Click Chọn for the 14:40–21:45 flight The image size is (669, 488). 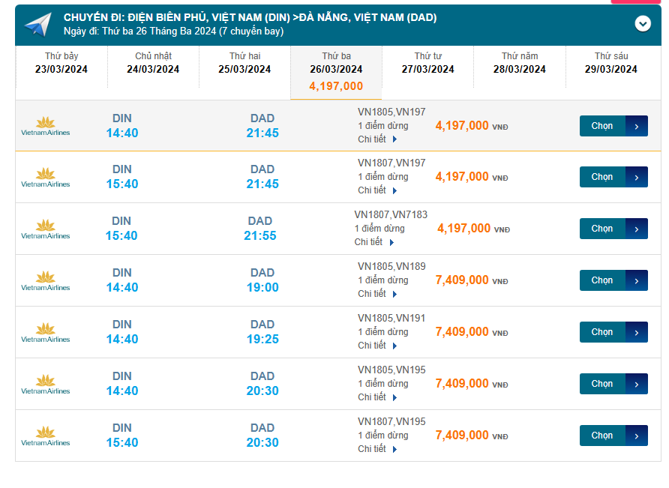pos(613,126)
